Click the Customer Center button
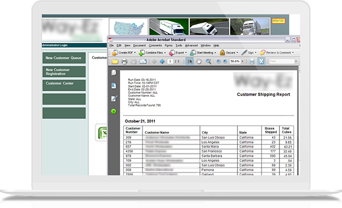This screenshot has height=208, width=342. pos(64,85)
